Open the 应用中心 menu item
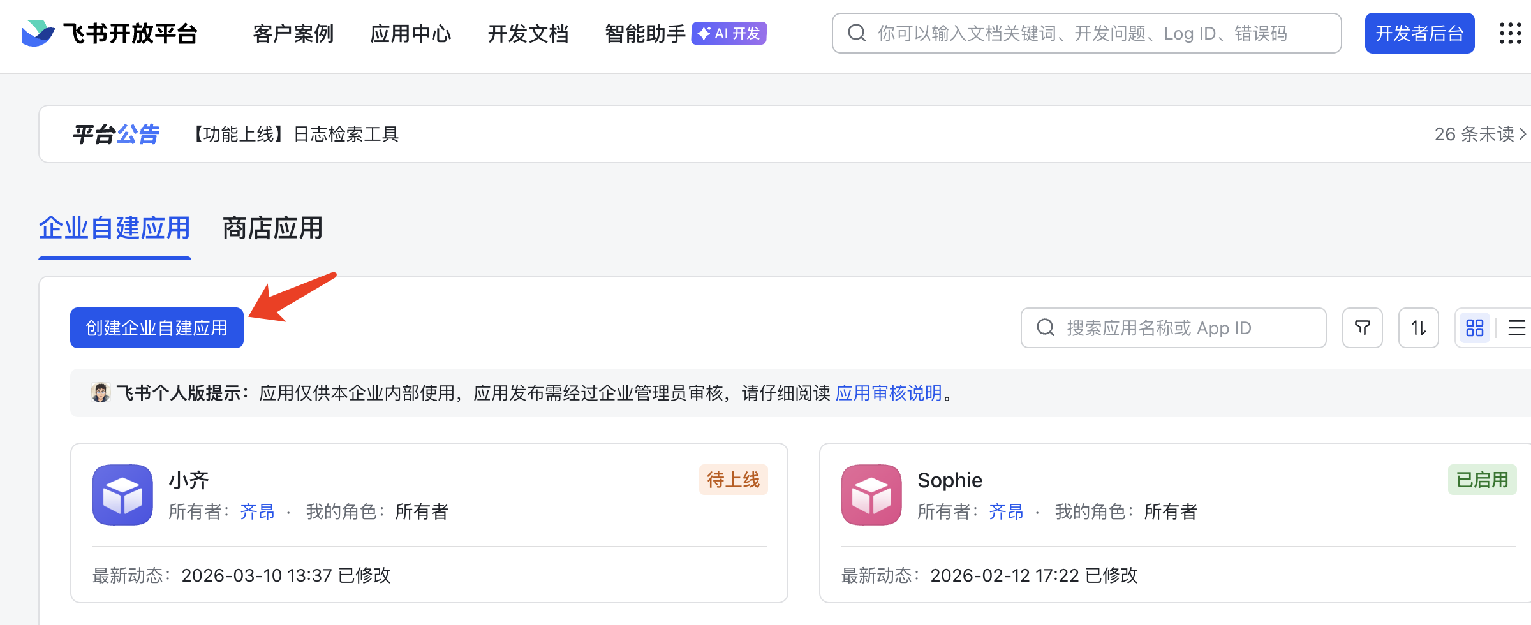Screen dimensions: 1531x625 coord(411,33)
